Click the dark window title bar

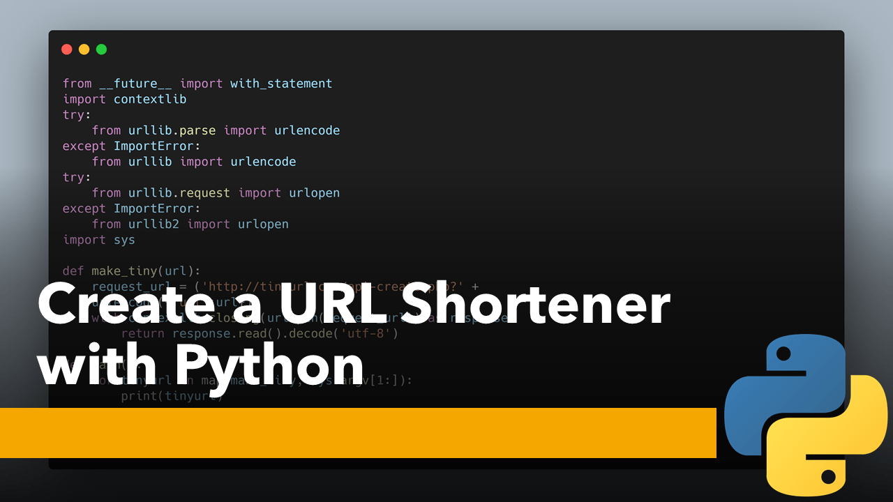click(446, 50)
